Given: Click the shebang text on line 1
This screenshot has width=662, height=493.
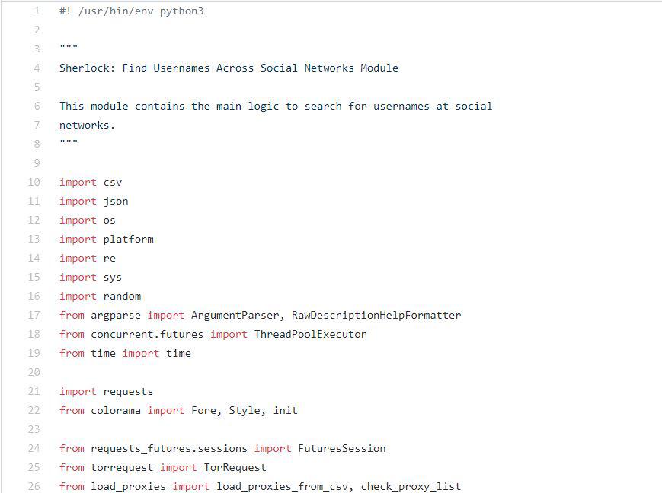Looking at the screenshot, I should tap(131, 11).
